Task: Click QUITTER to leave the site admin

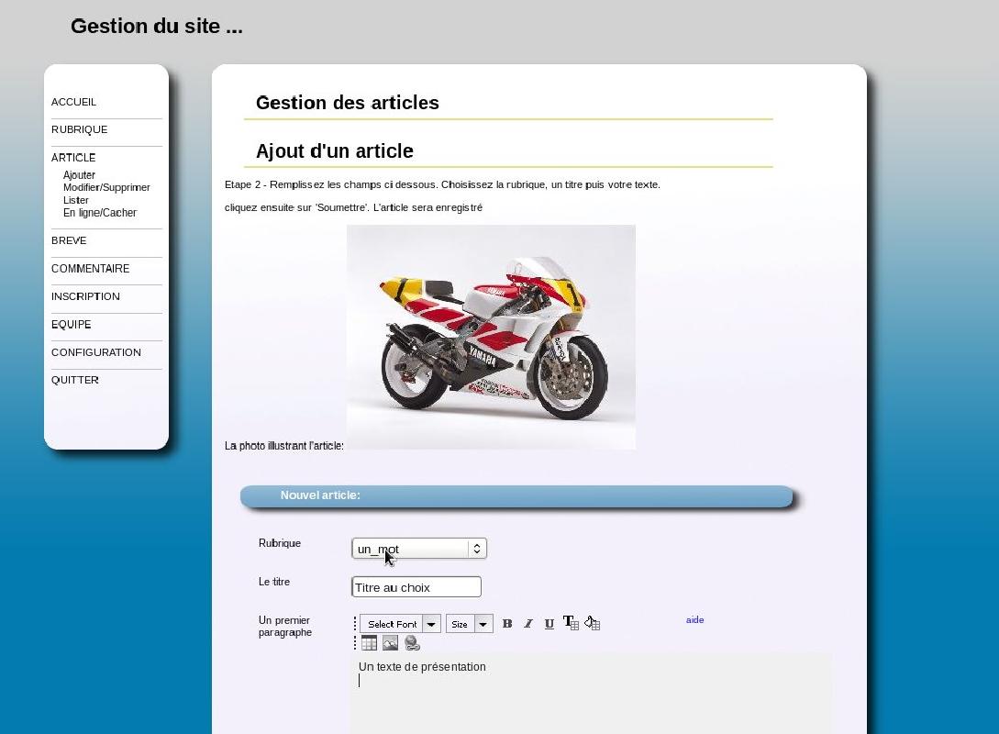Action: 75,380
